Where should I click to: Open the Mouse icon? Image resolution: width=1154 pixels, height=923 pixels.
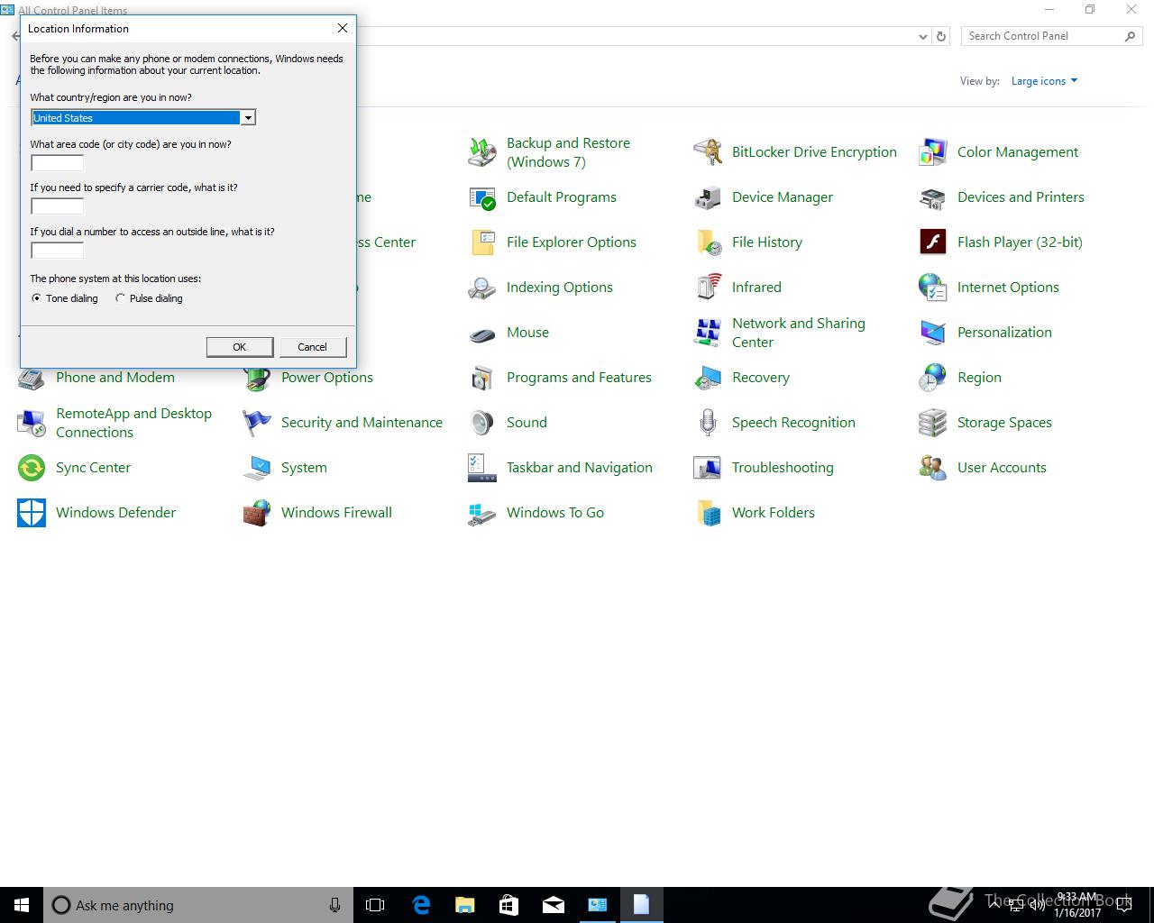click(x=482, y=333)
